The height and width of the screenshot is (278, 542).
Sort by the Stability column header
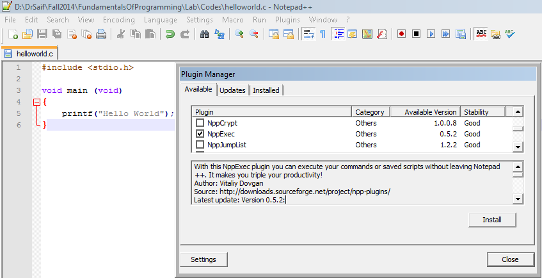[x=483, y=112]
